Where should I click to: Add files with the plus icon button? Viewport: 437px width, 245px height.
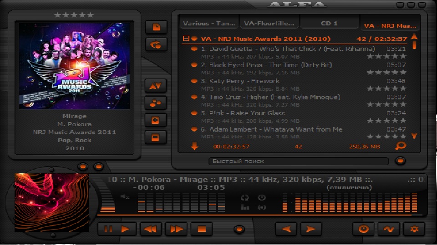156,120
